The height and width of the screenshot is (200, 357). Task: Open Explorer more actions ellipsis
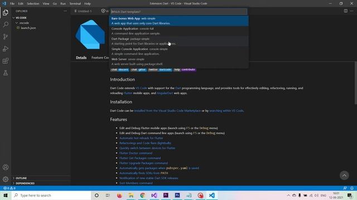tap(65, 11)
